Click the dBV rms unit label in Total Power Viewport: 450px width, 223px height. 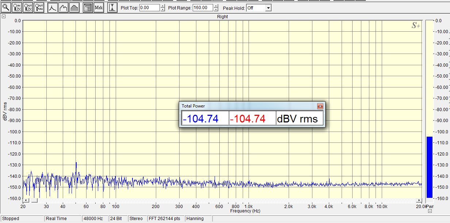[x=297, y=118]
